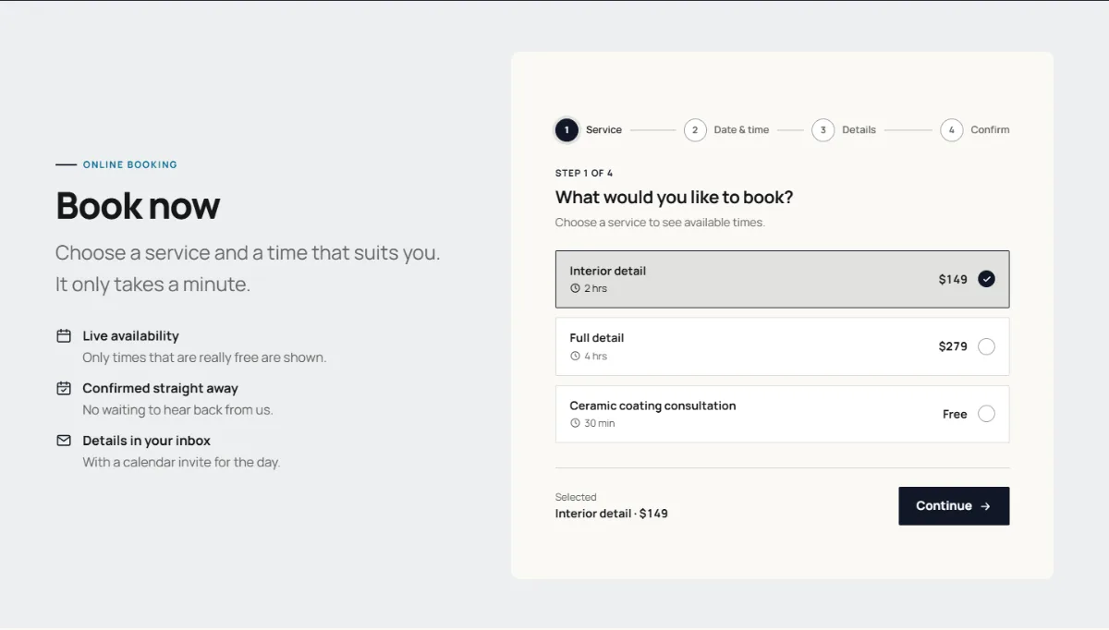Viewport: 1109px width, 630px height.
Task: Click the Confirmed straight away heading
Action: [160, 389]
